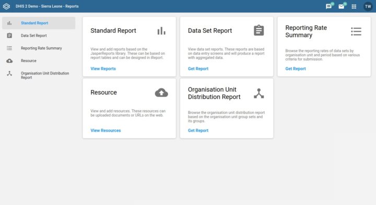Click the bar chart icon on the Standard Report card

161,31
